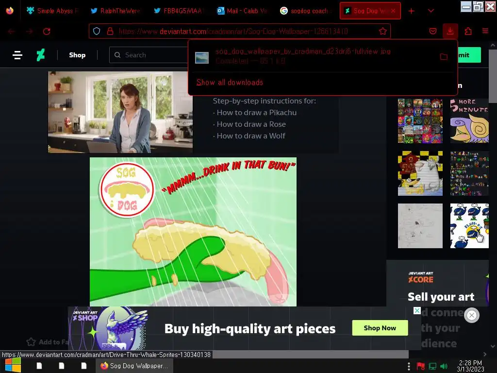Open the colorful icon grid thumbnail
497x373 pixels.
pyautogui.click(x=420, y=121)
